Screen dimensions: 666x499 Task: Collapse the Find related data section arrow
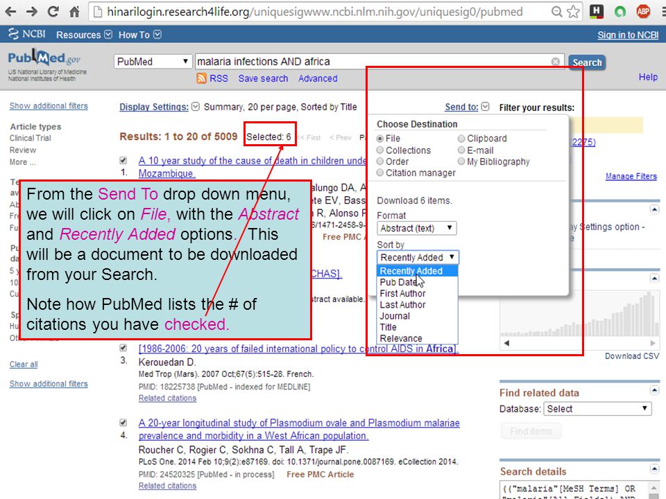click(654, 390)
